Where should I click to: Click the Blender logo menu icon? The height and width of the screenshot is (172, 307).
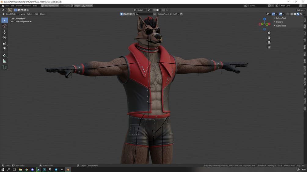[x=3, y=6]
